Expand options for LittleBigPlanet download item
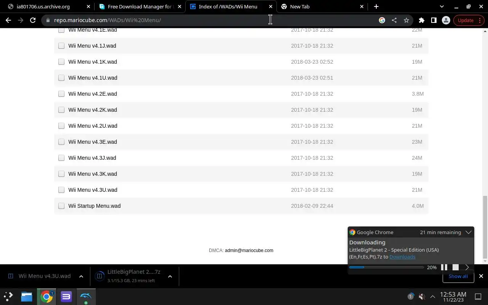488x305 pixels. point(170,276)
